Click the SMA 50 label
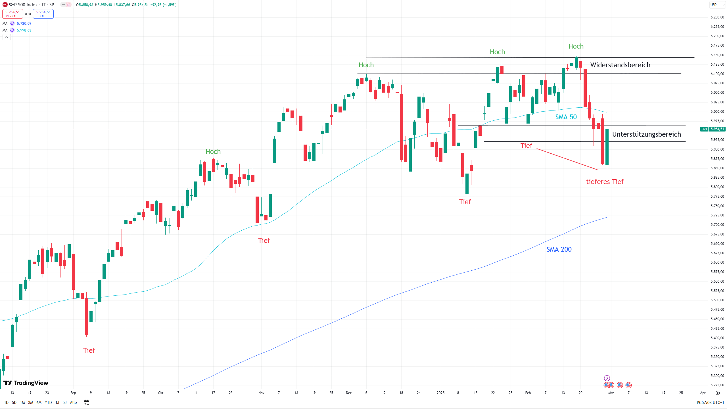This screenshot has width=727, height=409. pos(566,117)
